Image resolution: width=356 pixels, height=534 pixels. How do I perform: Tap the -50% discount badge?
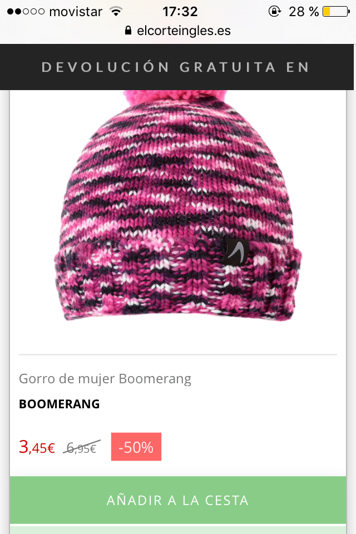[x=136, y=447]
